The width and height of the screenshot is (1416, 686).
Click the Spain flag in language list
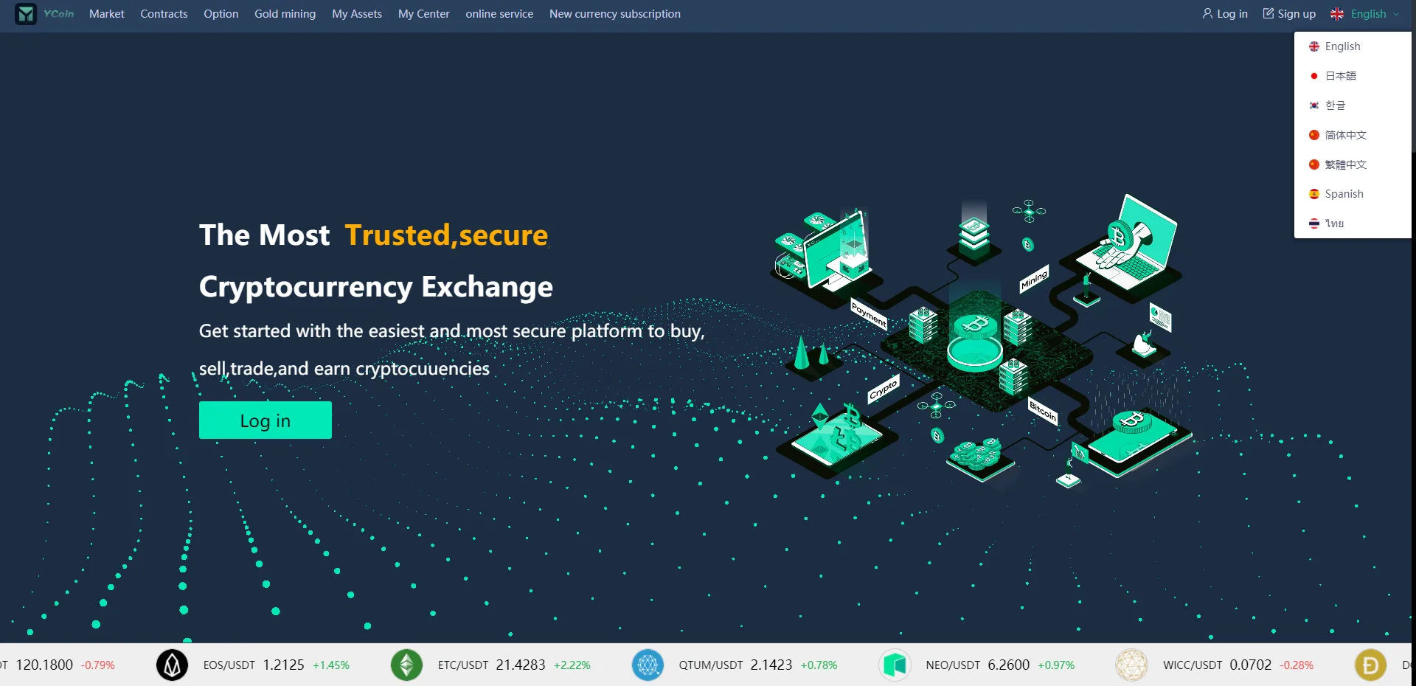coord(1314,194)
